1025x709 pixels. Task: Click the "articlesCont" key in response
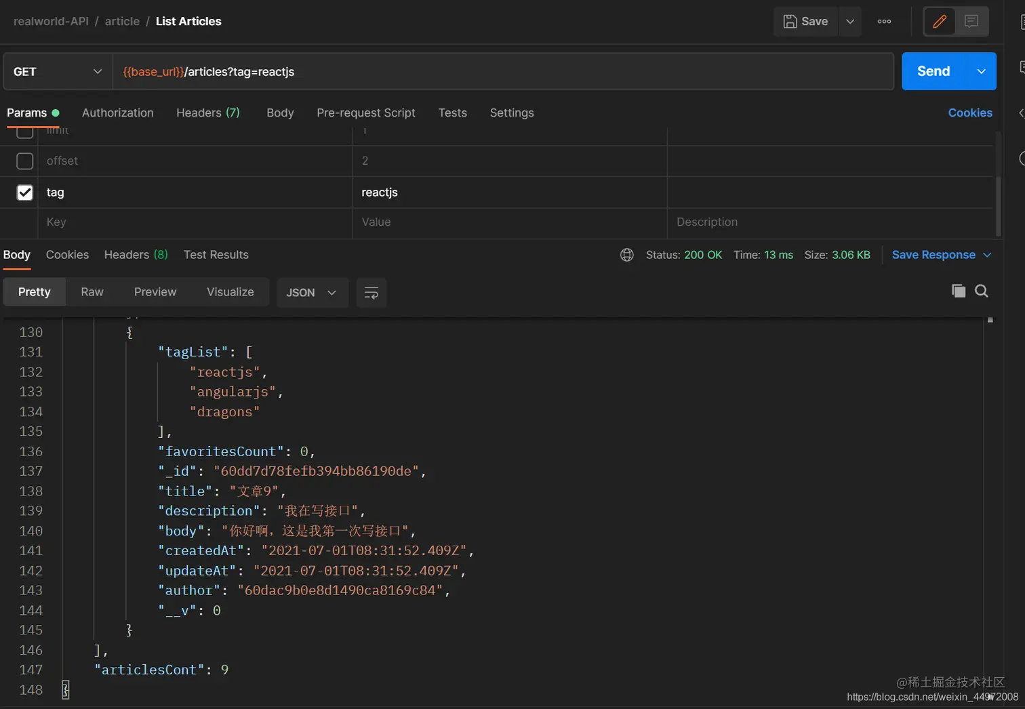coord(149,670)
